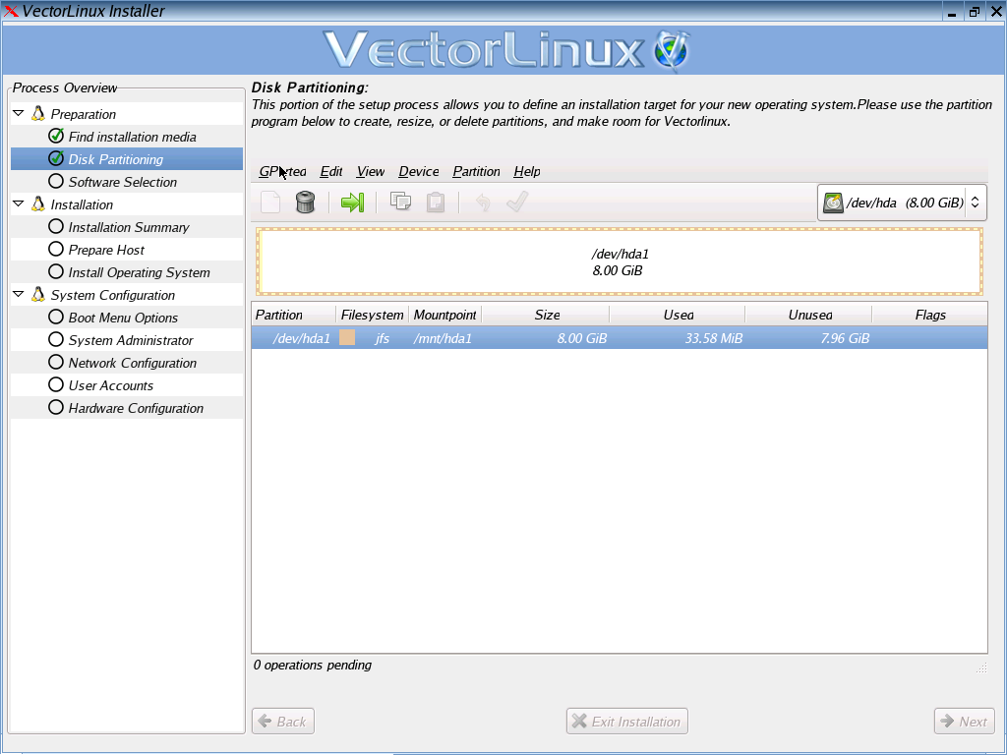The width and height of the screenshot is (1007, 755).
Task: Click the circle next to Installation Summary
Action: 56,227
